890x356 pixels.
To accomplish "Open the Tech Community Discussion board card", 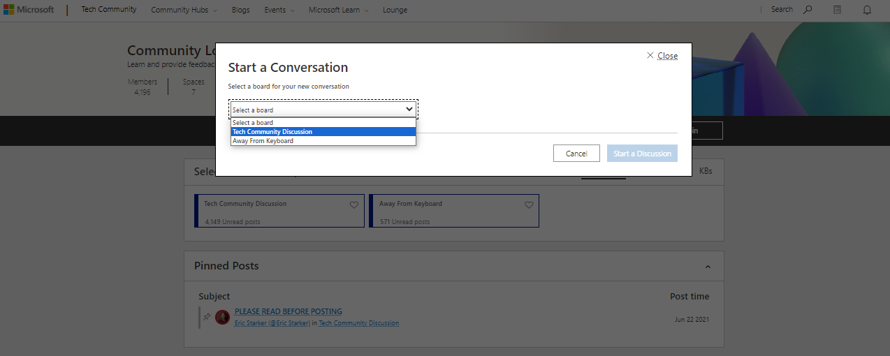I will pyautogui.click(x=279, y=211).
